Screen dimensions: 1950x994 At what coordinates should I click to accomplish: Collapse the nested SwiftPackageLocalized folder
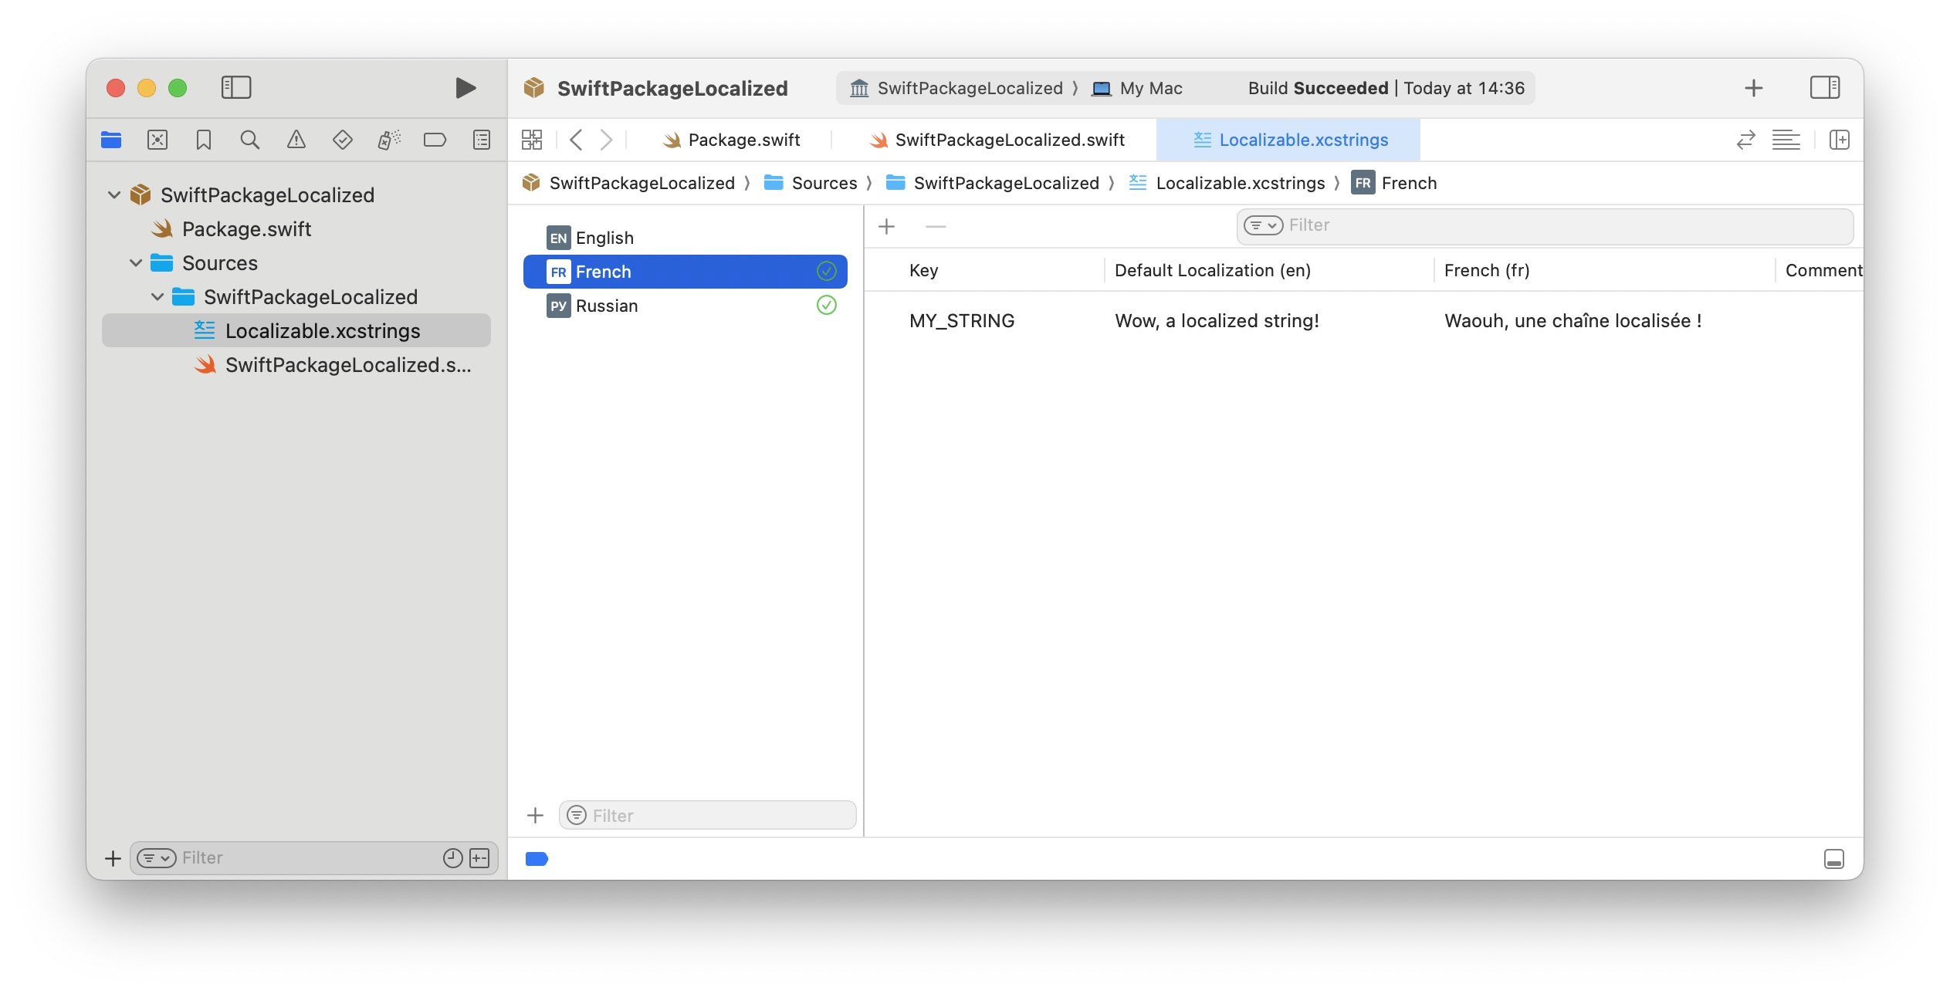tap(157, 296)
